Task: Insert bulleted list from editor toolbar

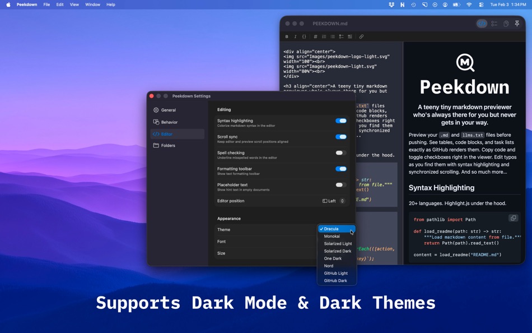Action: (x=333, y=36)
